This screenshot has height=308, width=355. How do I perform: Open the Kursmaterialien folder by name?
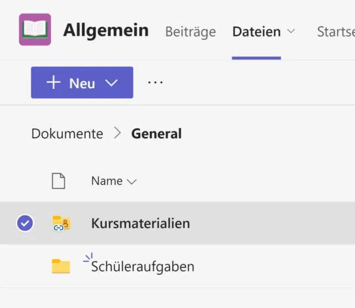(x=140, y=223)
